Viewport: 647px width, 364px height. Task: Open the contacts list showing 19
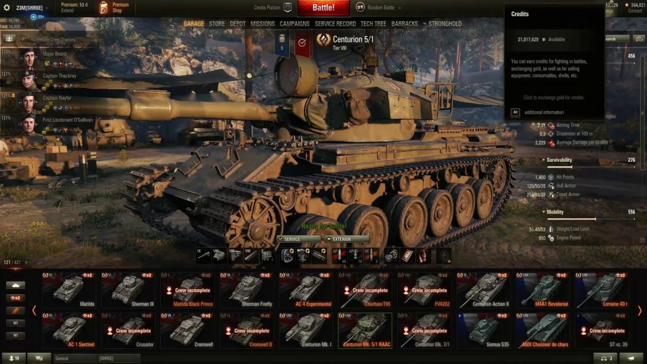(14, 358)
